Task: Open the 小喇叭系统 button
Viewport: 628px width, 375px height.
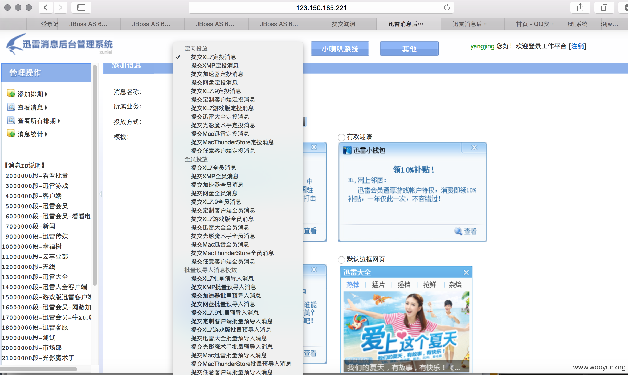Action: pos(340,49)
